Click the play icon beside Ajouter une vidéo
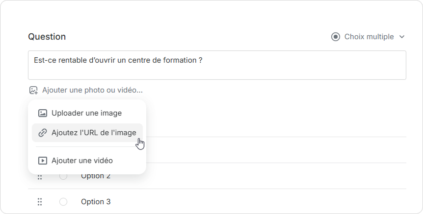The width and height of the screenshot is (423, 214). point(43,161)
